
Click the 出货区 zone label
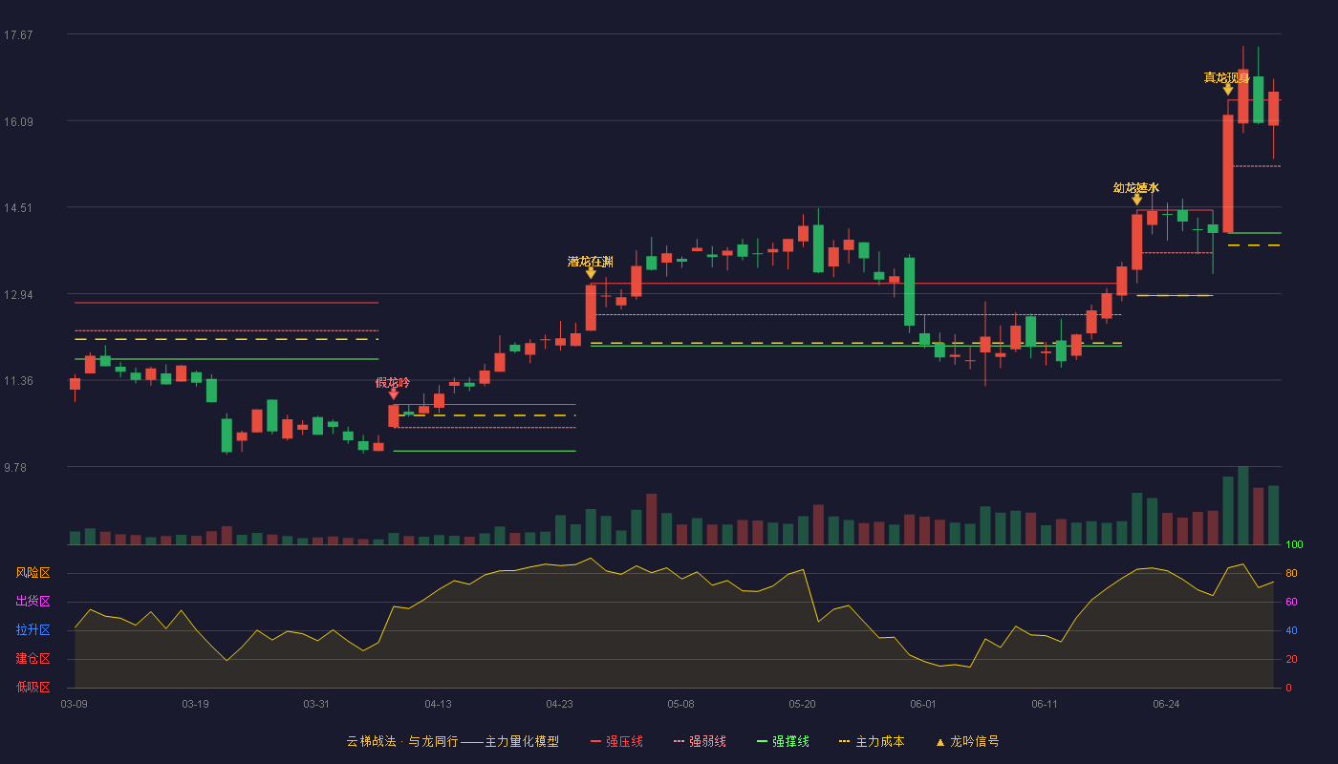(32, 602)
